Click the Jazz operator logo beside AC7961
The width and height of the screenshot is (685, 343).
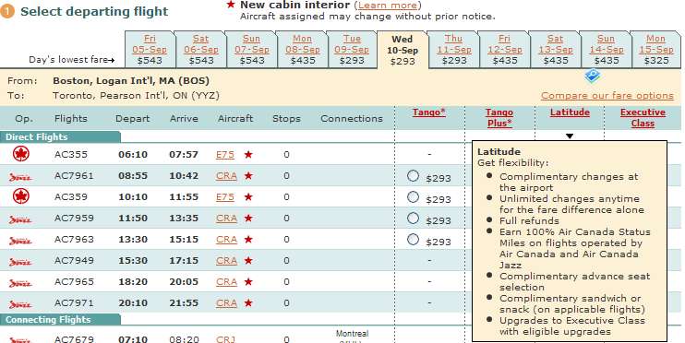tap(20, 177)
